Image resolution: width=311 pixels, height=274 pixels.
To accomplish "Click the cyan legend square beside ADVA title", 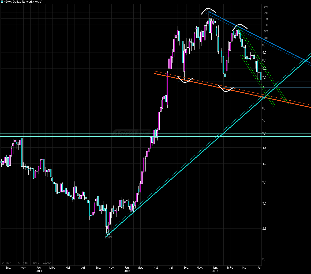I will (2, 2).
